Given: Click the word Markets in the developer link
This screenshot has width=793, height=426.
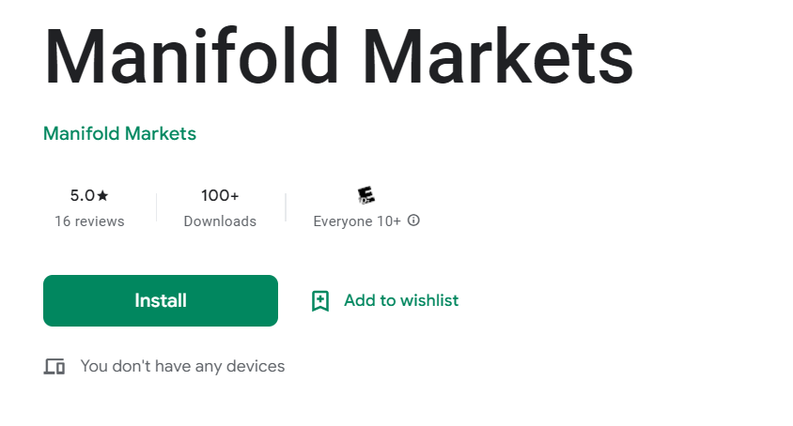Looking at the screenshot, I should (x=161, y=133).
